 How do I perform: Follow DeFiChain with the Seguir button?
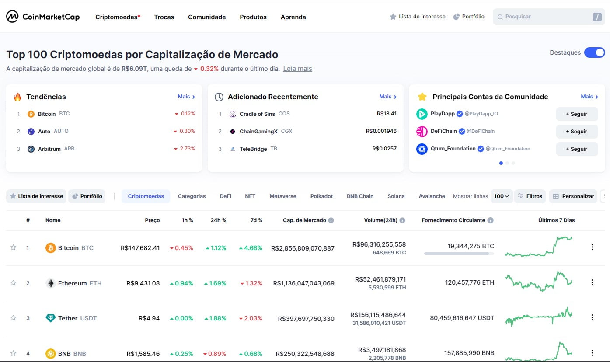[576, 132]
